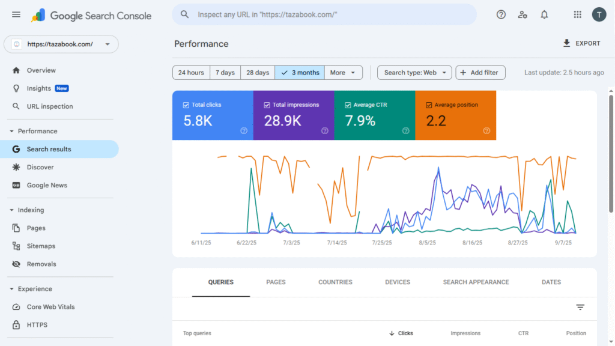This screenshot has width=615, height=346.
Task: Click the orange Average position metric card
Action: (456, 115)
